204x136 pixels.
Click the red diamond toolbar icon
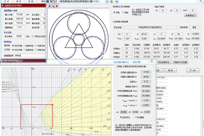point(56,6)
